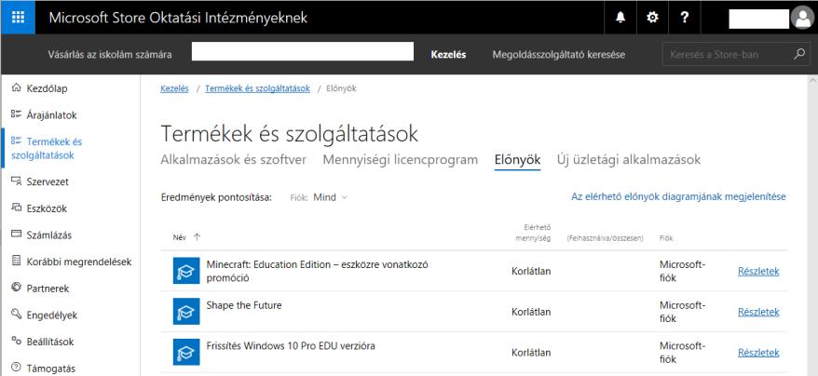Open the user account avatar
Viewport: 818px width, 376px height.
(x=801, y=19)
